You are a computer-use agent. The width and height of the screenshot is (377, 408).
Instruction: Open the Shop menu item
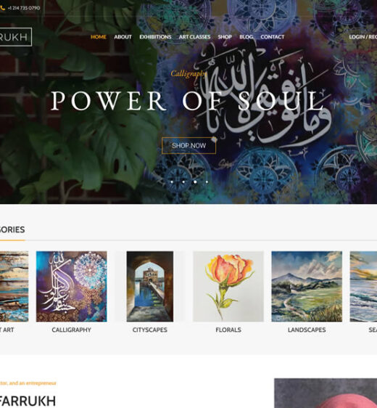[225, 37]
